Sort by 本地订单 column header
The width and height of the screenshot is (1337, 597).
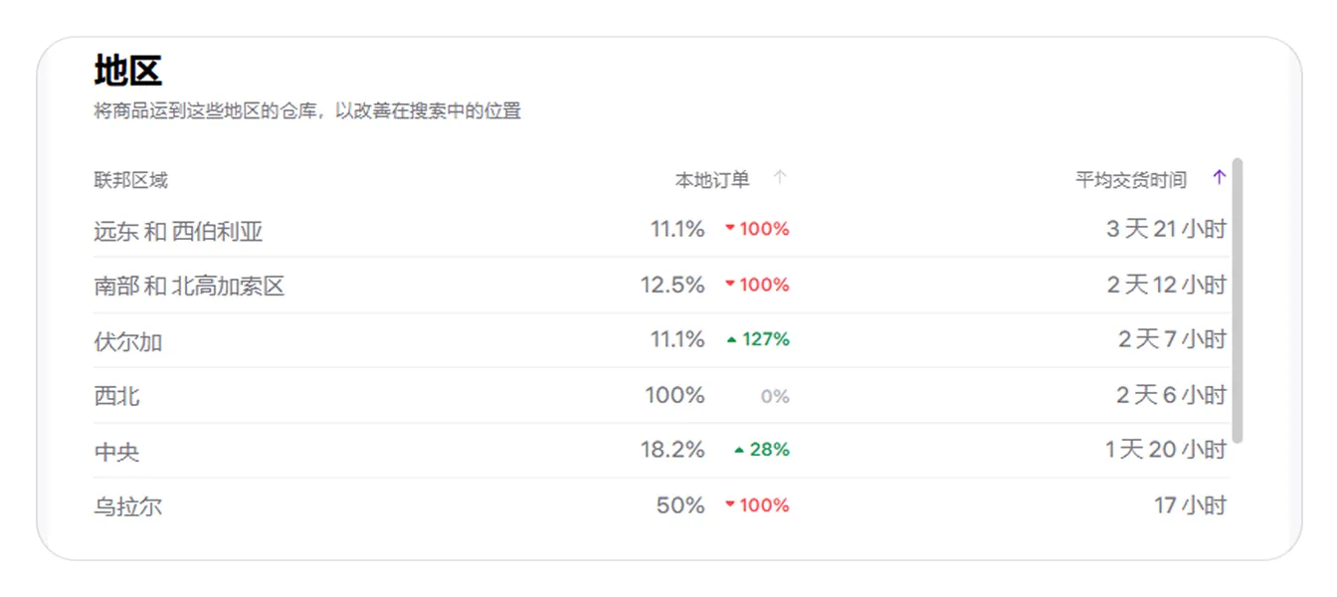712,180
